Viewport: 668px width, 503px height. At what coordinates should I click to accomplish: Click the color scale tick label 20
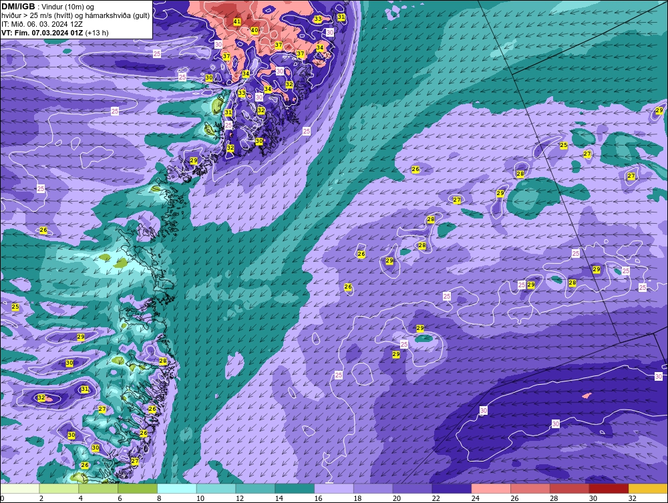tap(397, 498)
